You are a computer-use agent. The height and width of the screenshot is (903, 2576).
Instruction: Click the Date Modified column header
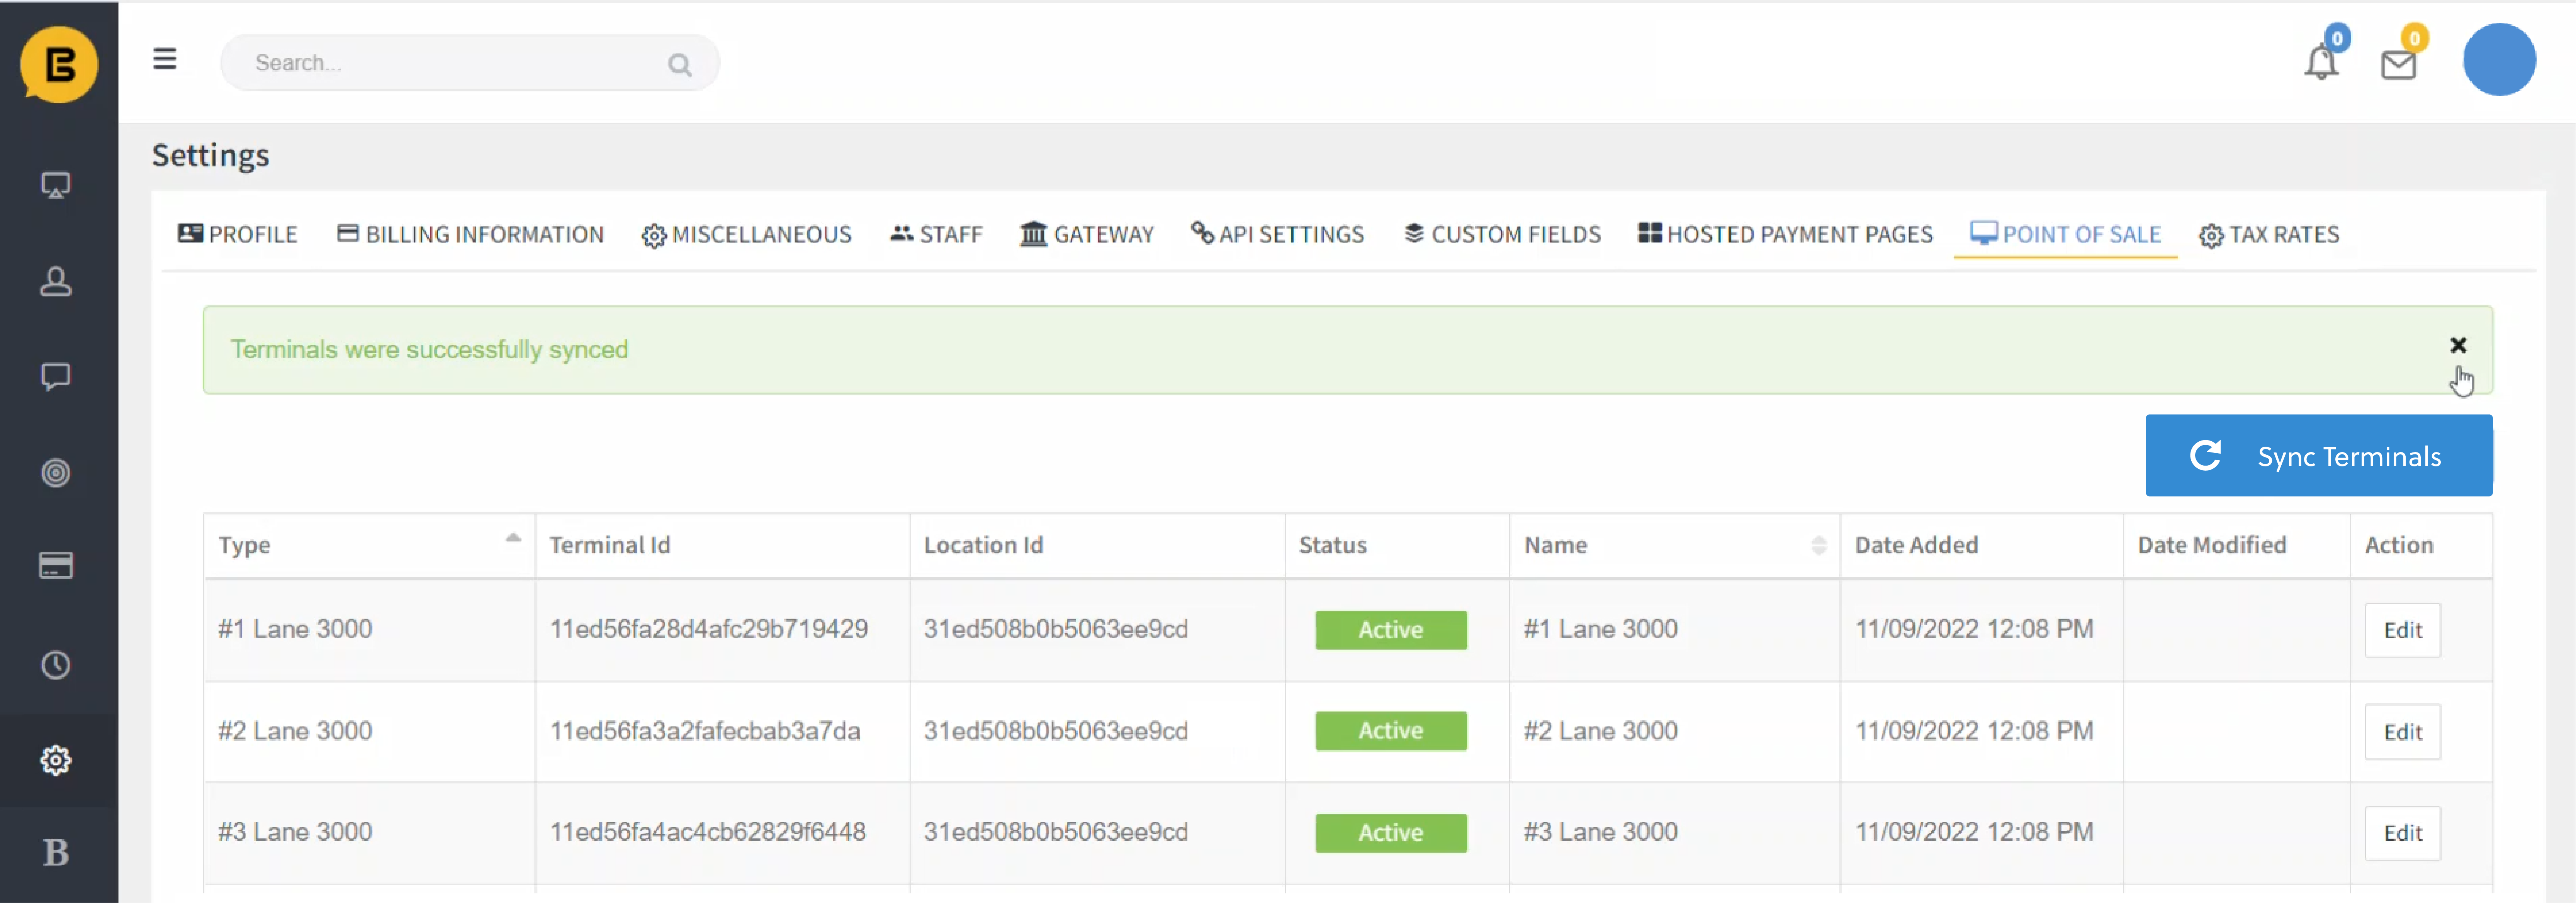pyautogui.click(x=2237, y=545)
